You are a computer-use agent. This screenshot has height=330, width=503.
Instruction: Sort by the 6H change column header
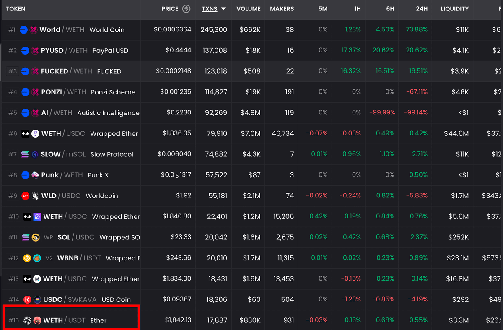pyautogui.click(x=390, y=9)
